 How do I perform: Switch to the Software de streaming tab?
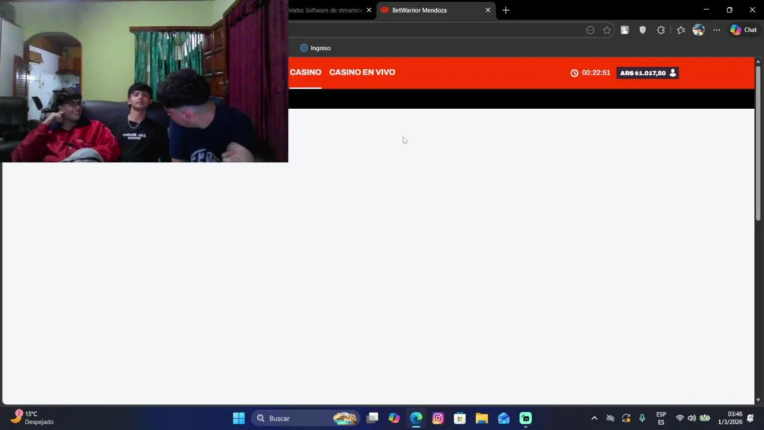click(325, 10)
